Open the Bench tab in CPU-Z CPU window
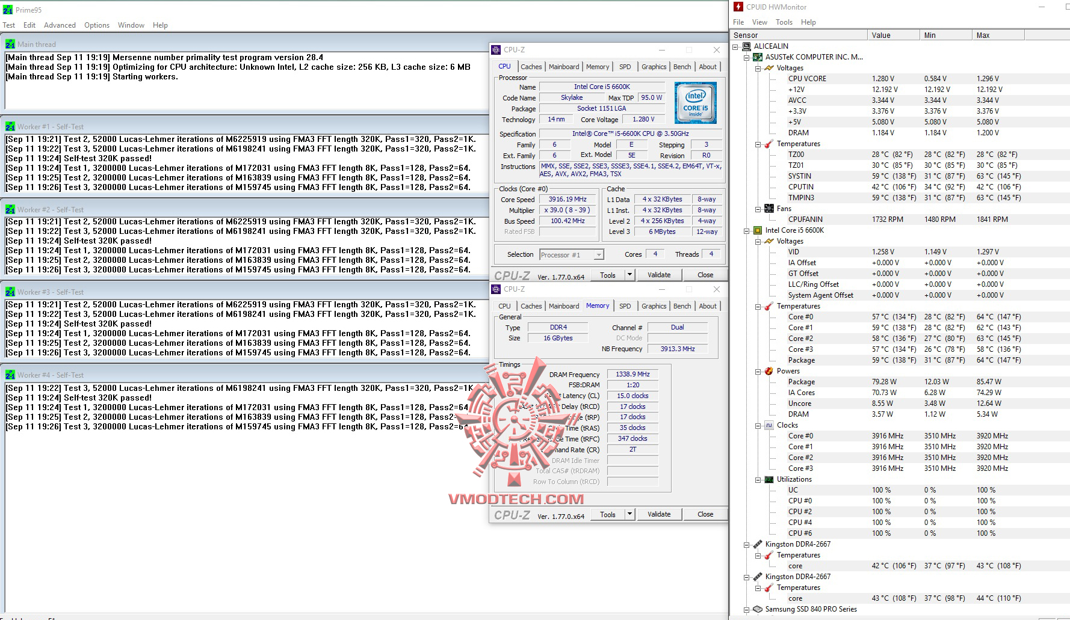 [x=682, y=67]
